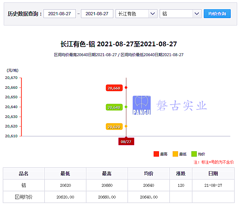Click the 最高 column header

point(107,173)
